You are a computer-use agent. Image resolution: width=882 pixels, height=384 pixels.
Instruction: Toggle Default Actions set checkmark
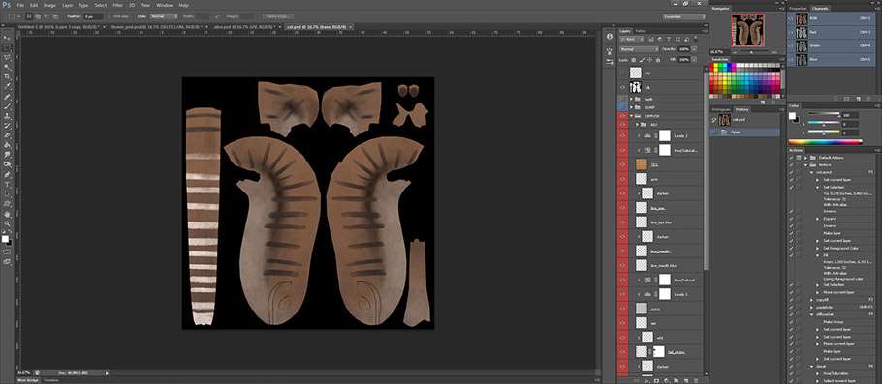[x=792, y=158]
